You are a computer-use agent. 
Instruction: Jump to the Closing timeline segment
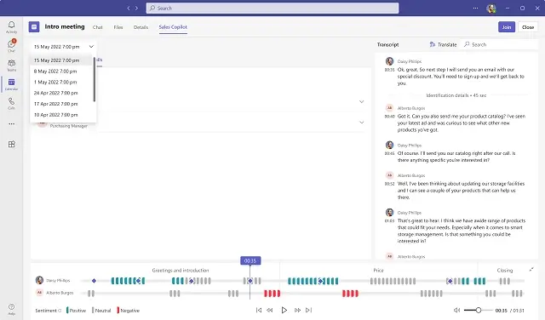point(505,271)
